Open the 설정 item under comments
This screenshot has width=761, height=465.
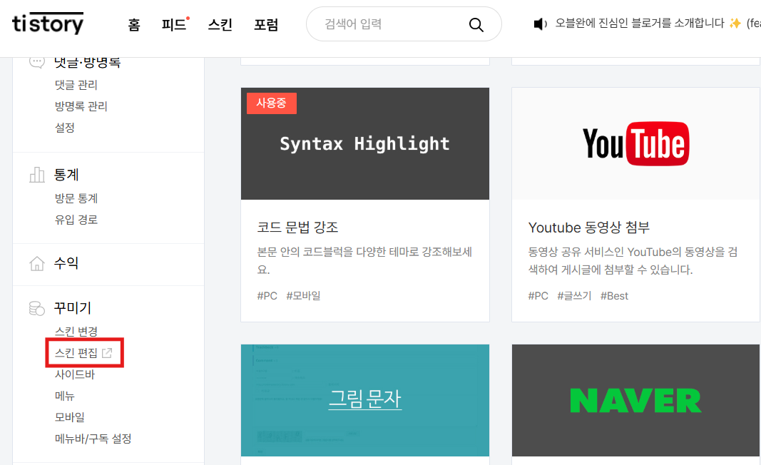(65, 128)
